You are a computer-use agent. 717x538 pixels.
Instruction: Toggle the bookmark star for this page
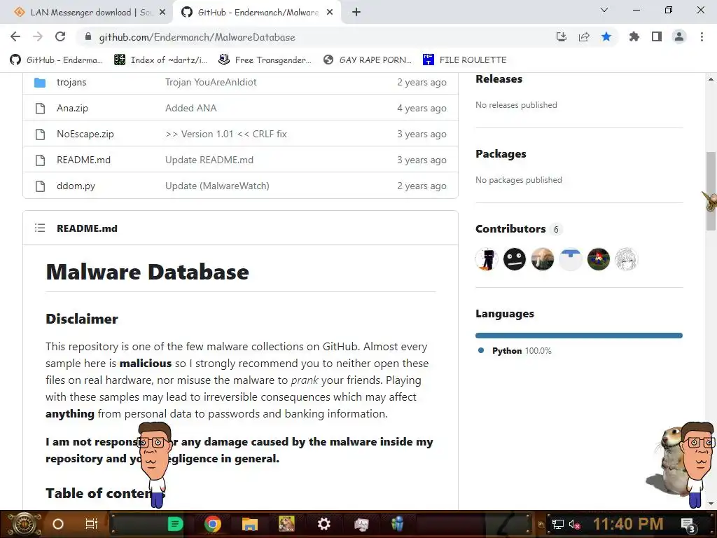(x=606, y=36)
